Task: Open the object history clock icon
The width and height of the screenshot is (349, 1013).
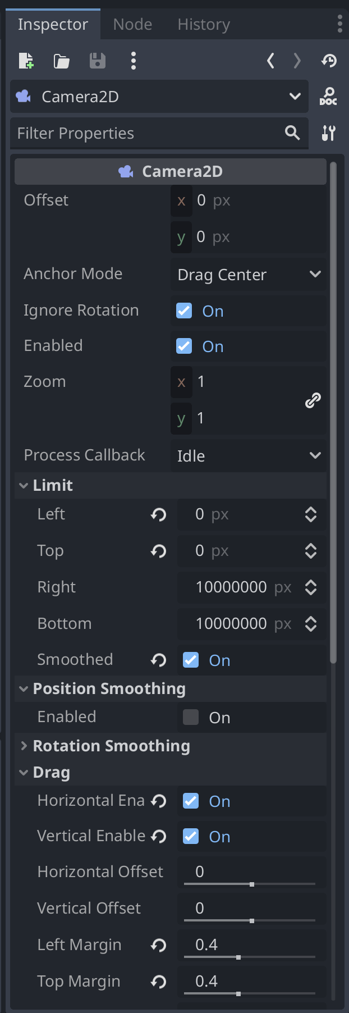Action: coord(329,61)
